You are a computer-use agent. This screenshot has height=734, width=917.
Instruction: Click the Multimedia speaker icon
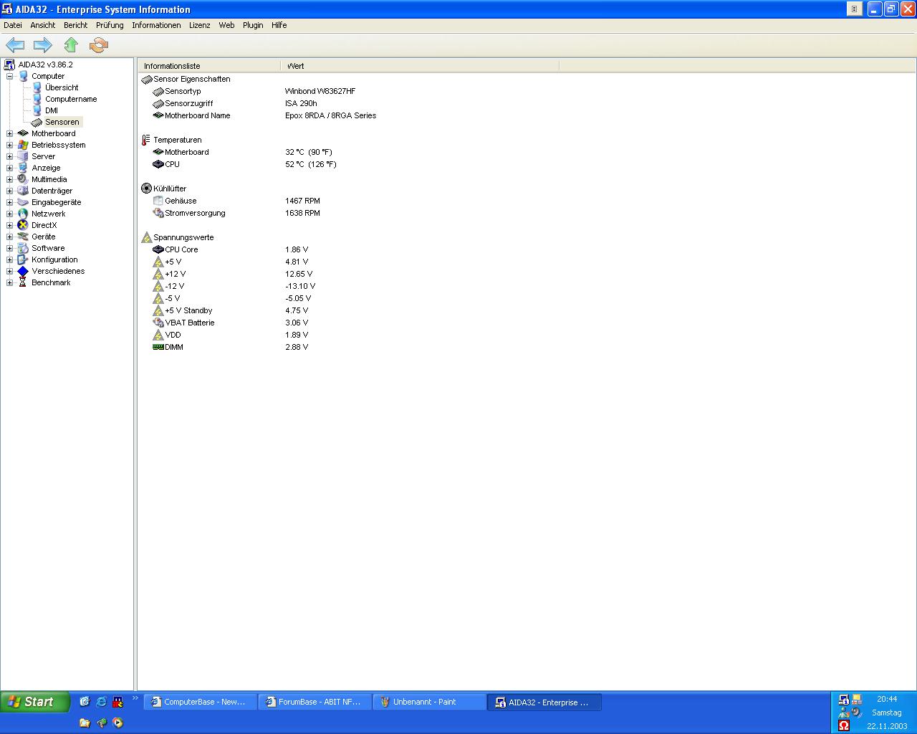click(x=23, y=179)
